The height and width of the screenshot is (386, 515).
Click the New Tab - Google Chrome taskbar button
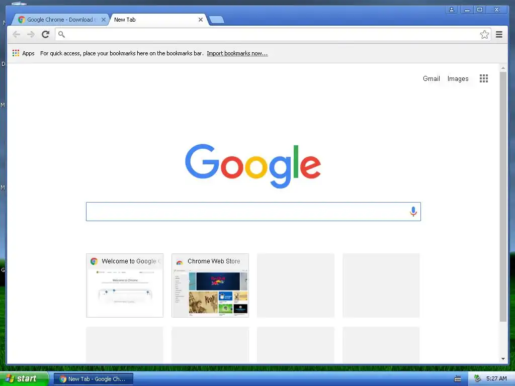coord(94,379)
